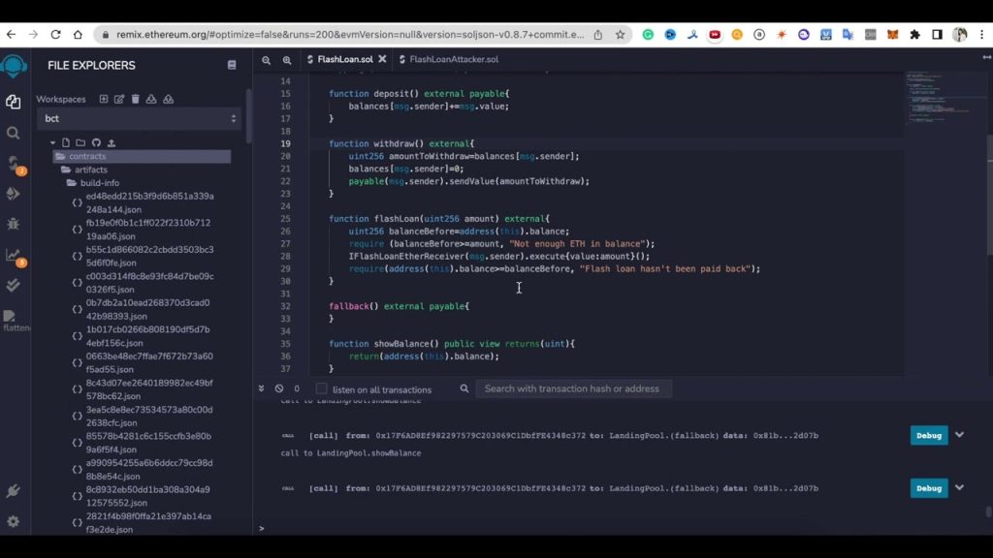Viewport: 993px width, 558px height.
Task: Open the Plugin manager icon in sidebar
Action: point(14,491)
